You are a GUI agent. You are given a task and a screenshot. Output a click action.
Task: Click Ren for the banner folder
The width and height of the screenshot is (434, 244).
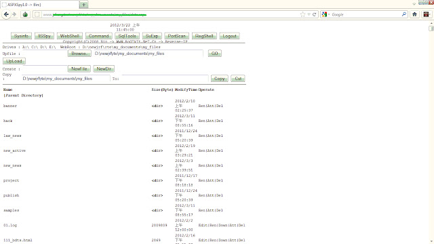point(202,106)
